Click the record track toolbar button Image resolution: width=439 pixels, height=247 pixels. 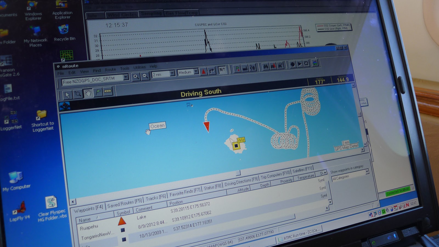pos(292,65)
